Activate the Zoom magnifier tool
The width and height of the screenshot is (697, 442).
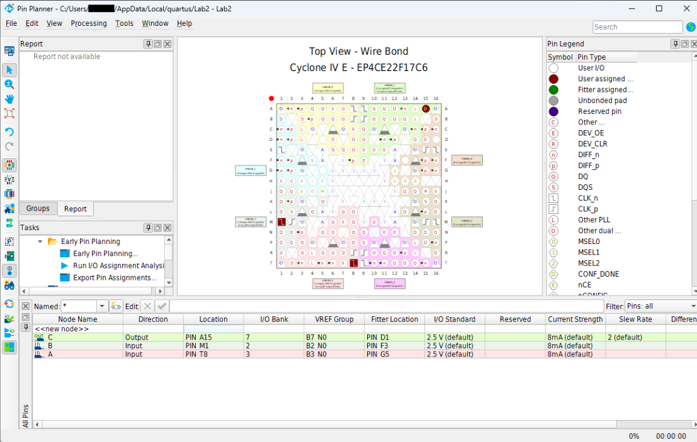point(9,84)
